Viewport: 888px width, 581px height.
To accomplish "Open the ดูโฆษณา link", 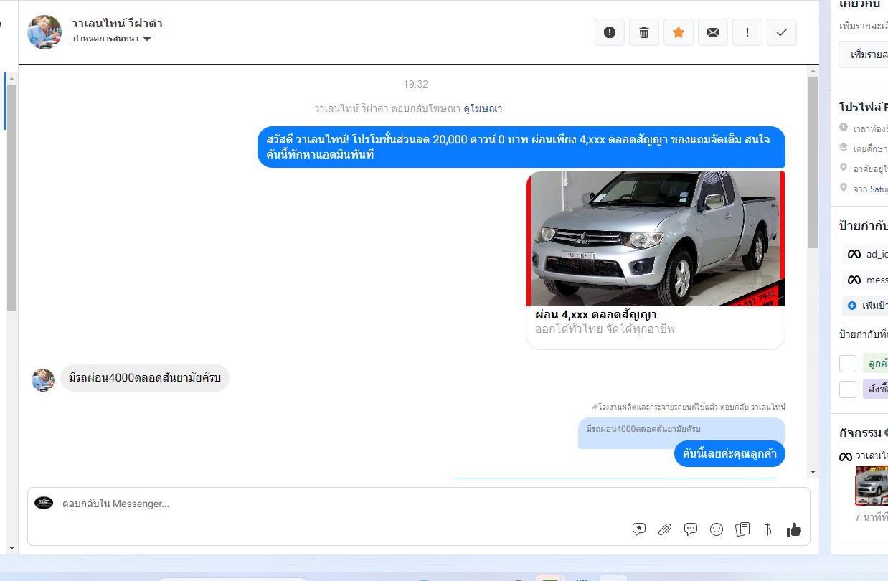I will pyautogui.click(x=483, y=109).
